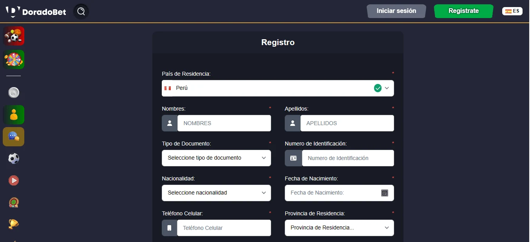The width and height of the screenshot is (530, 242).
Task: Click the mobile phone icon
Action: click(169, 228)
